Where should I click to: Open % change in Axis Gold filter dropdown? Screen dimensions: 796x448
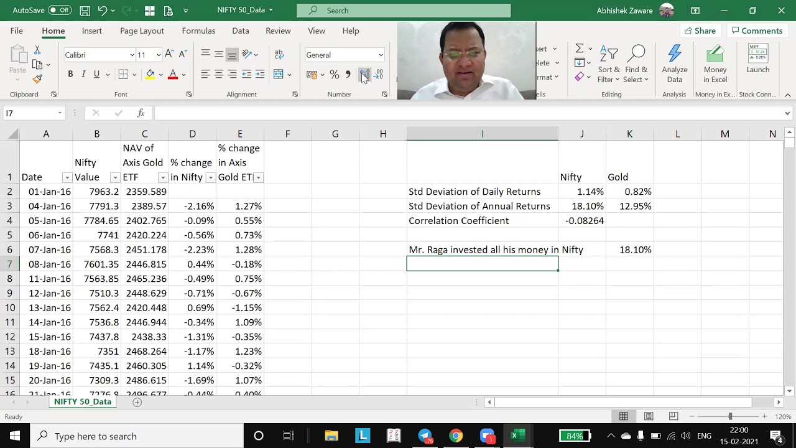(258, 177)
